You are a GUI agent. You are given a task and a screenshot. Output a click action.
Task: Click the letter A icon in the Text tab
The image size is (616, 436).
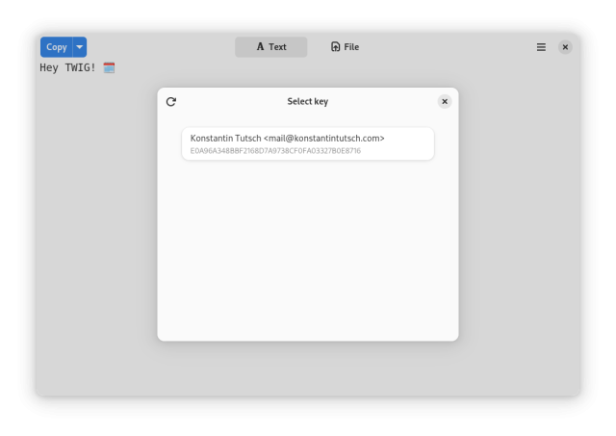click(260, 47)
